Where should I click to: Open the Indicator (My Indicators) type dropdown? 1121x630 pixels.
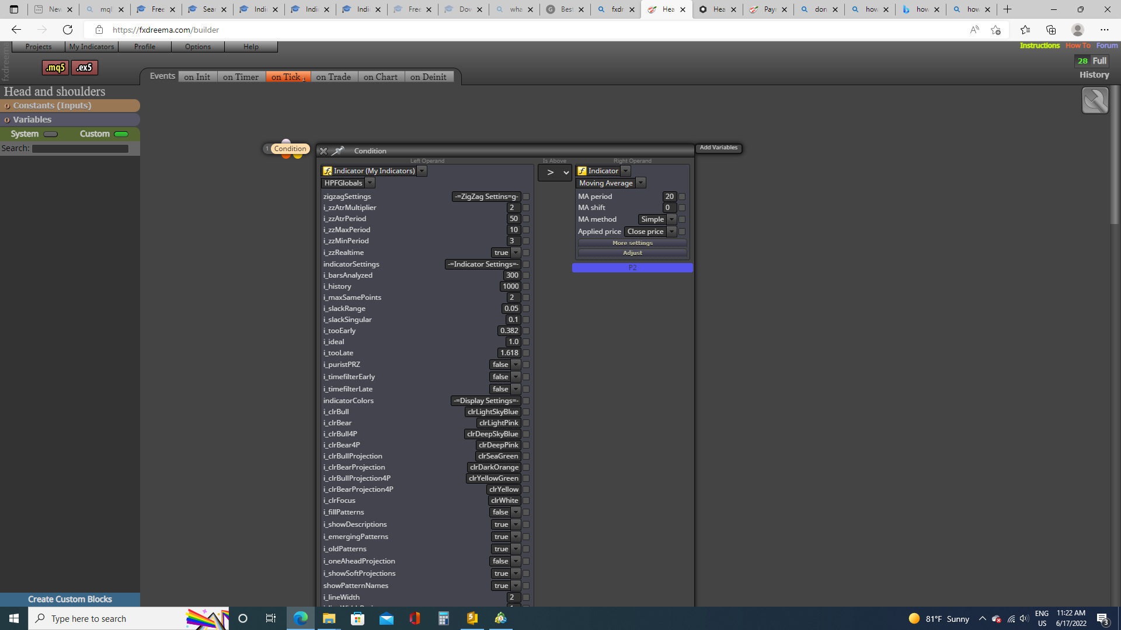[x=422, y=171]
